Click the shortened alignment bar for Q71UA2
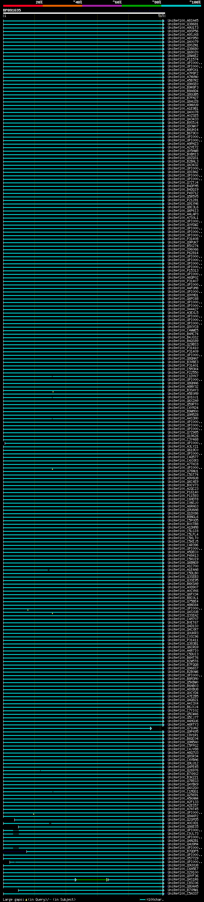Image resolution: width=204 pixels, height=902 pixels. [77, 728]
